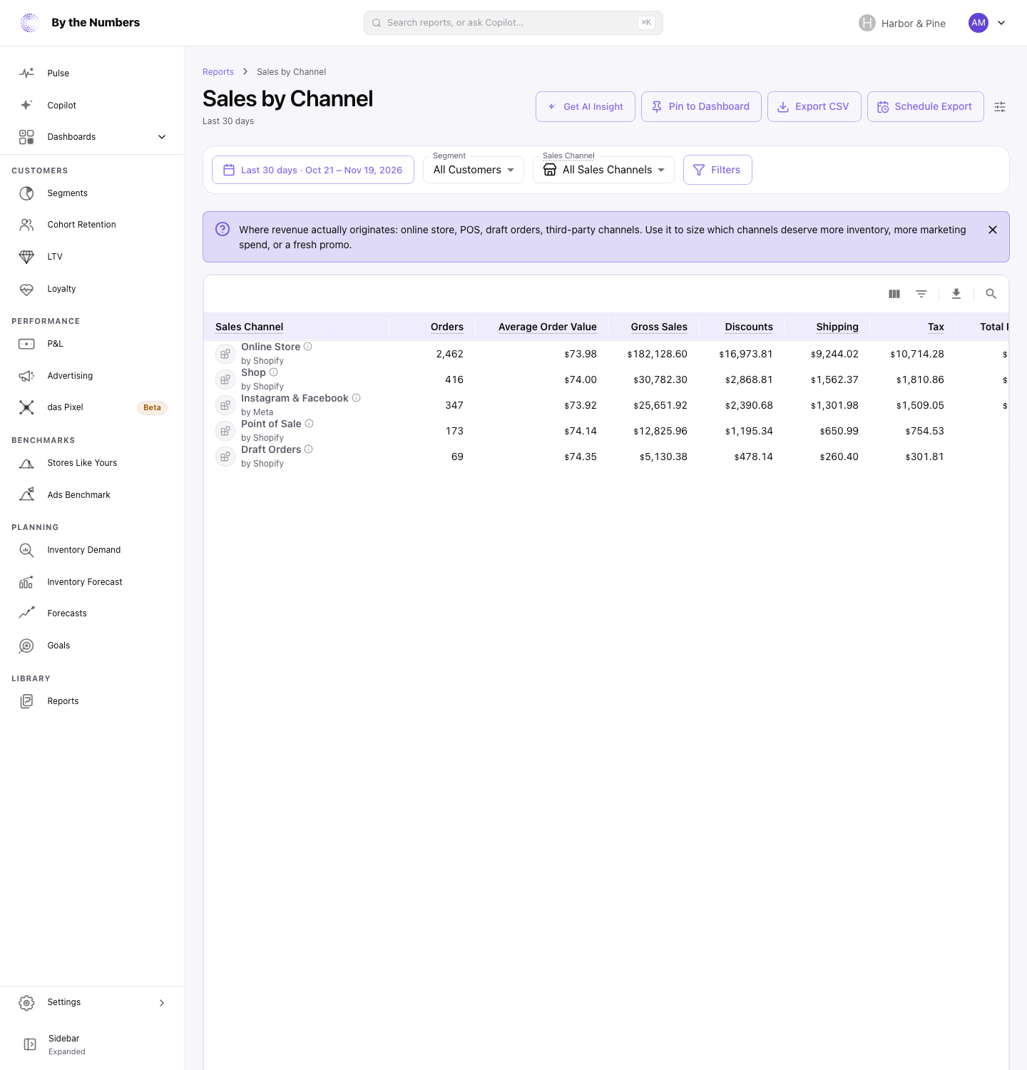Screen dimensions: 1027x1070
Task: Navigate to das Pixel Beta
Action: coord(93,407)
